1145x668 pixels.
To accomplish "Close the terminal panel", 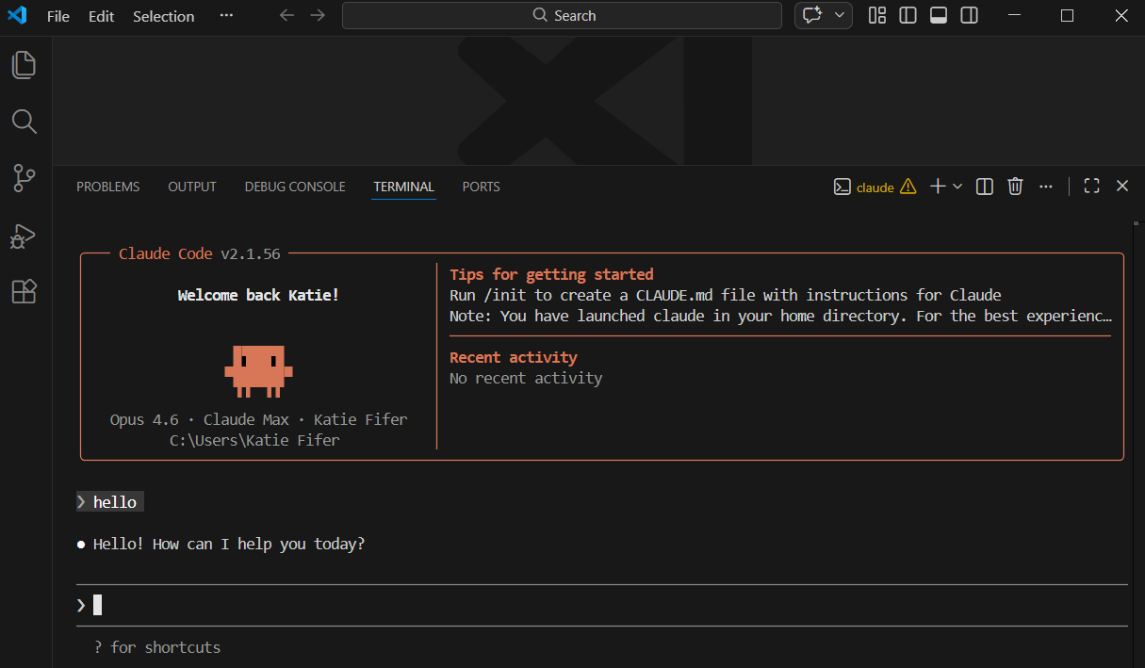I will click(1122, 187).
